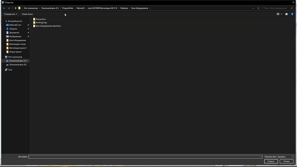Jump to 'nanoCAD BIM Вентиляция' path segment
The width and height of the screenshot is (297, 167).
pos(102,8)
